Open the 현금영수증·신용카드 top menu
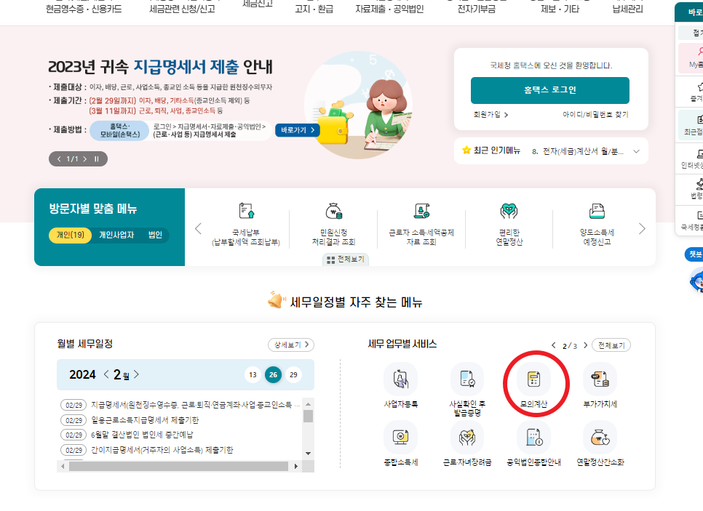The image size is (703, 511). tap(84, 9)
